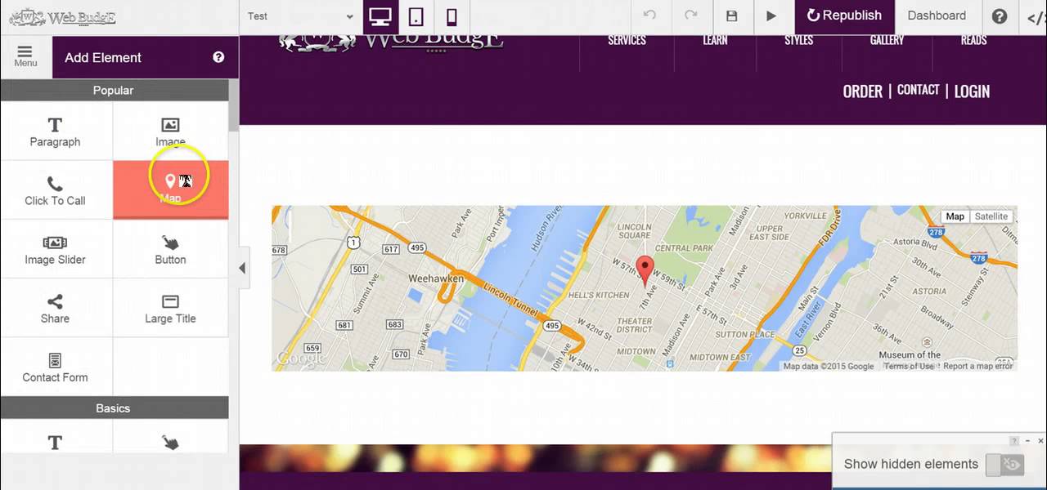Open the STYLES navigation item
Viewport: 1047px width, 490px height.
tap(798, 40)
